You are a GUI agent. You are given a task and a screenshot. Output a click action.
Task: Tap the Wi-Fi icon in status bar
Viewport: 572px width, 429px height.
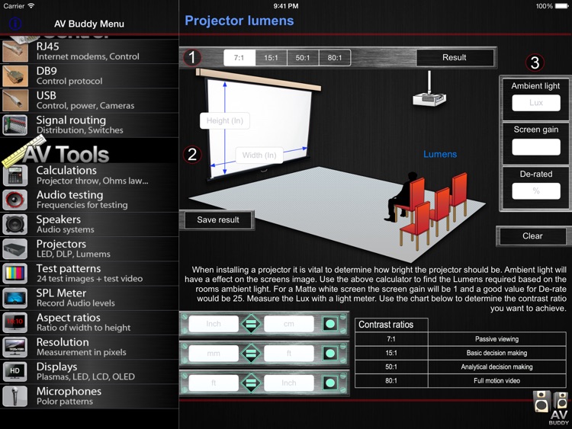31,6
